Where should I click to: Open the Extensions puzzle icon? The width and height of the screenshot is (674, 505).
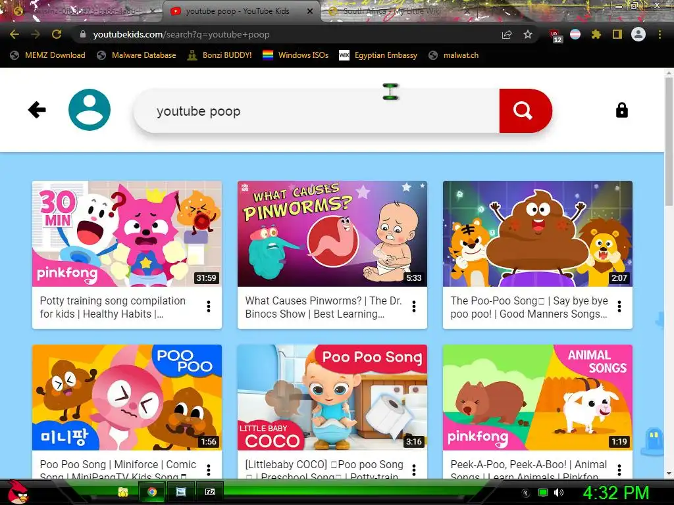pyautogui.click(x=596, y=34)
